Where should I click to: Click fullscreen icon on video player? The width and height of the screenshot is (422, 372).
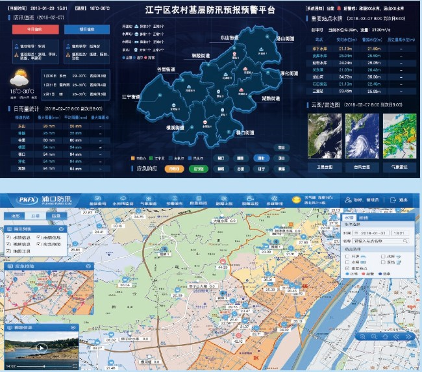click(x=75, y=366)
